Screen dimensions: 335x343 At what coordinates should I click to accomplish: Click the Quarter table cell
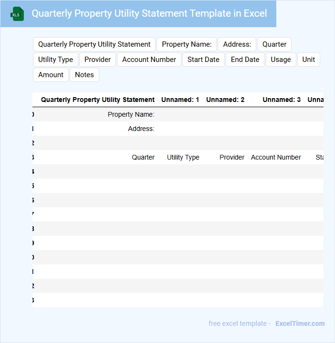pyautogui.click(x=143, y=157)
